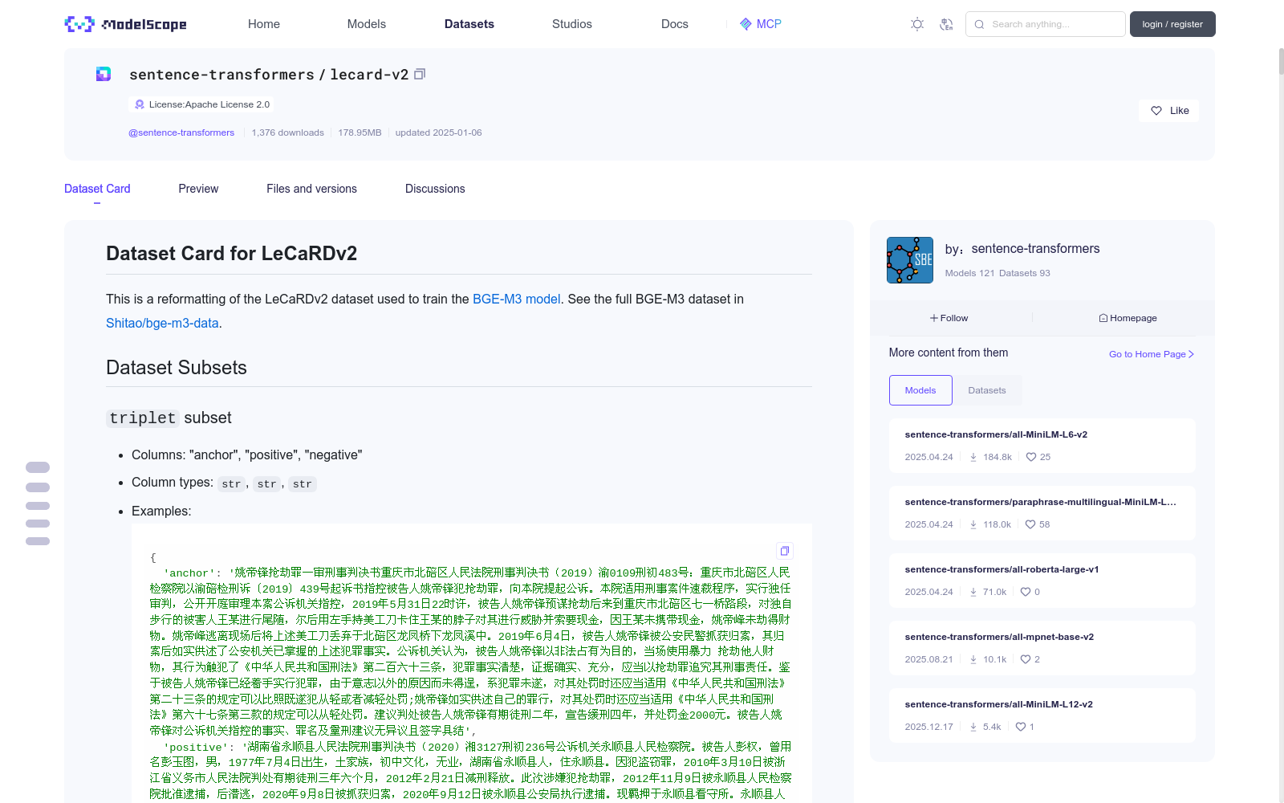Copy the dataset name lecard-v2
Viewport: 1284px width, 803px height.
pyautogui.click(x=420, y=74)
